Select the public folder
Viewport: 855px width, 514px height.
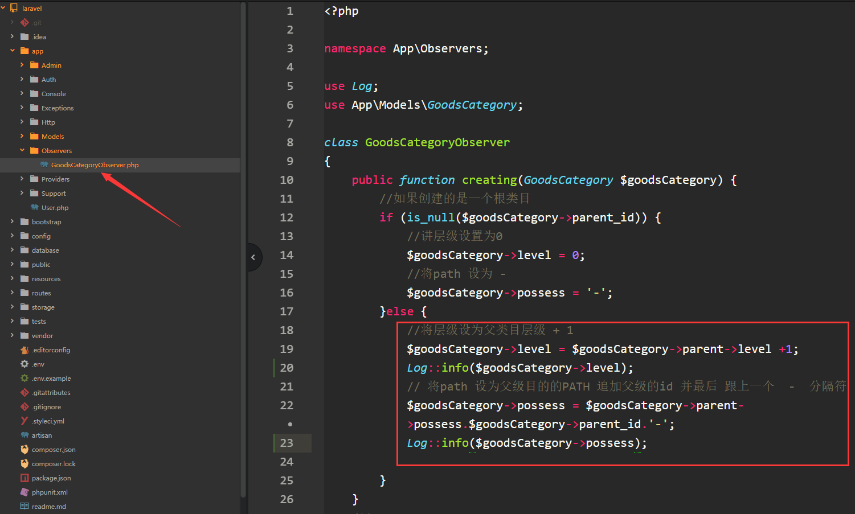41,265
